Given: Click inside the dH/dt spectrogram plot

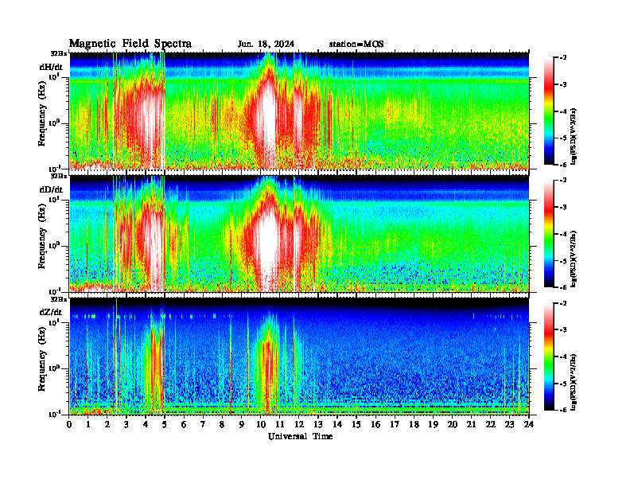Looking at the screenshot, I should click(x=299, y=111).
